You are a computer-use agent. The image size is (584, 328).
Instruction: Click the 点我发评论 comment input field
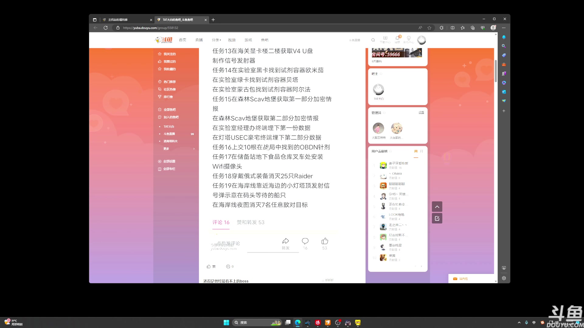coord(228,243)
